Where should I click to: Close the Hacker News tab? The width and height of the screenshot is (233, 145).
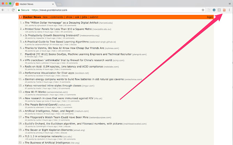53,4
